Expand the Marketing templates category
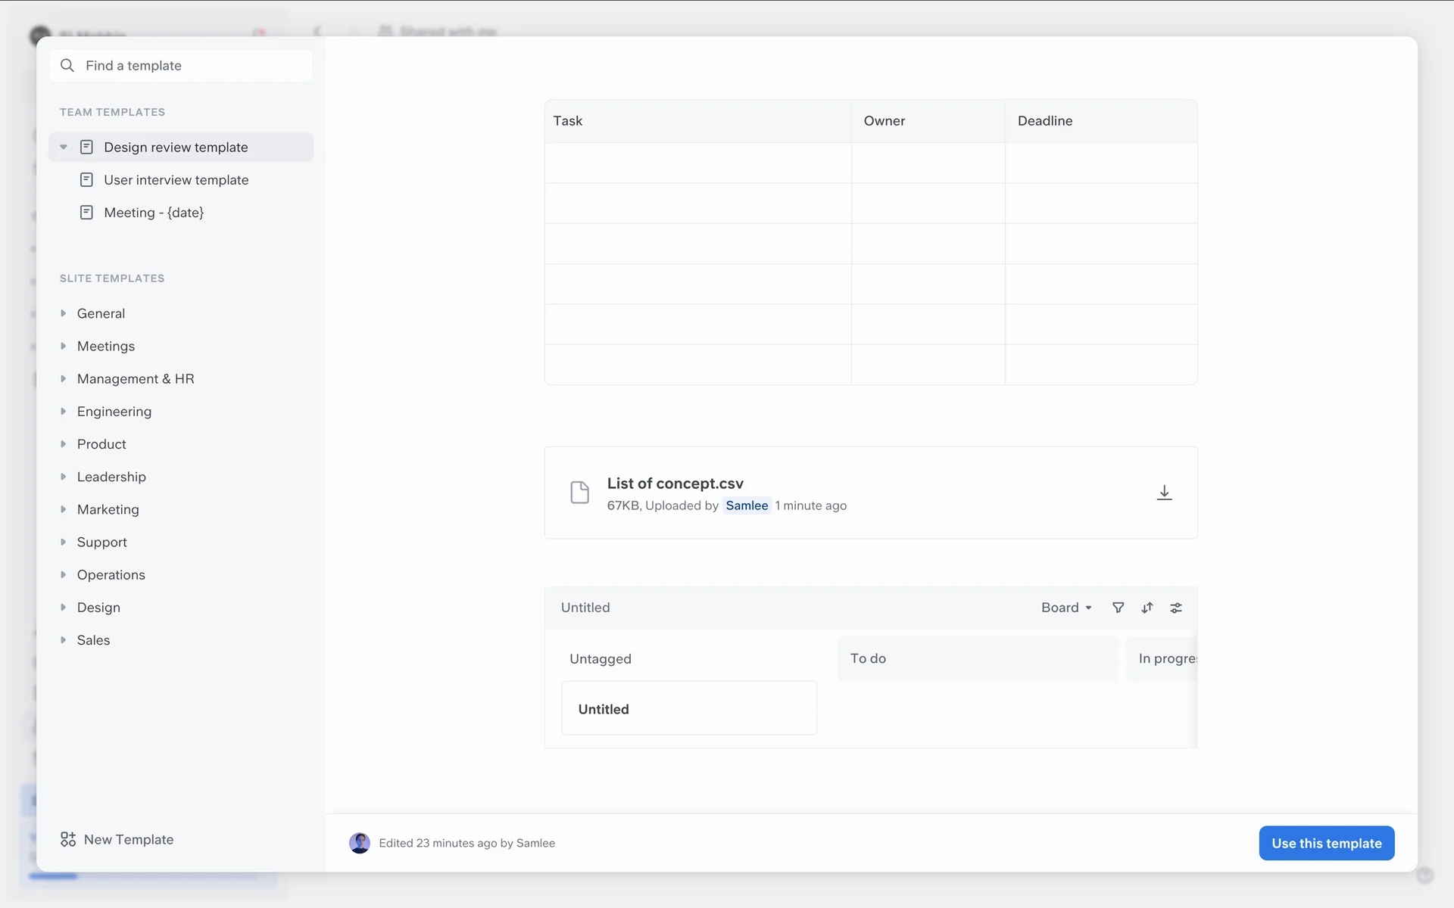Image resolution: width=1454 pixels, height=908 pixels. pos(64,509)
